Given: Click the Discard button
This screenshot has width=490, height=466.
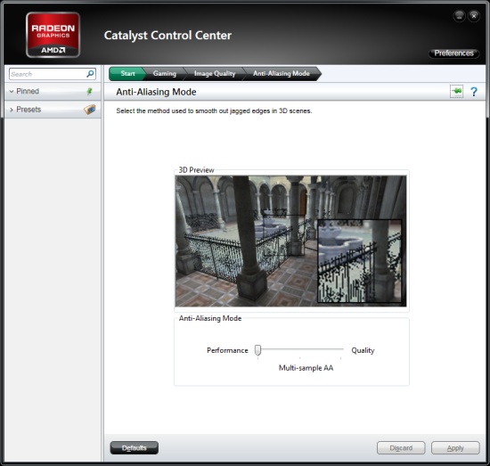Looking at the screenshot, I should (401, 448).
